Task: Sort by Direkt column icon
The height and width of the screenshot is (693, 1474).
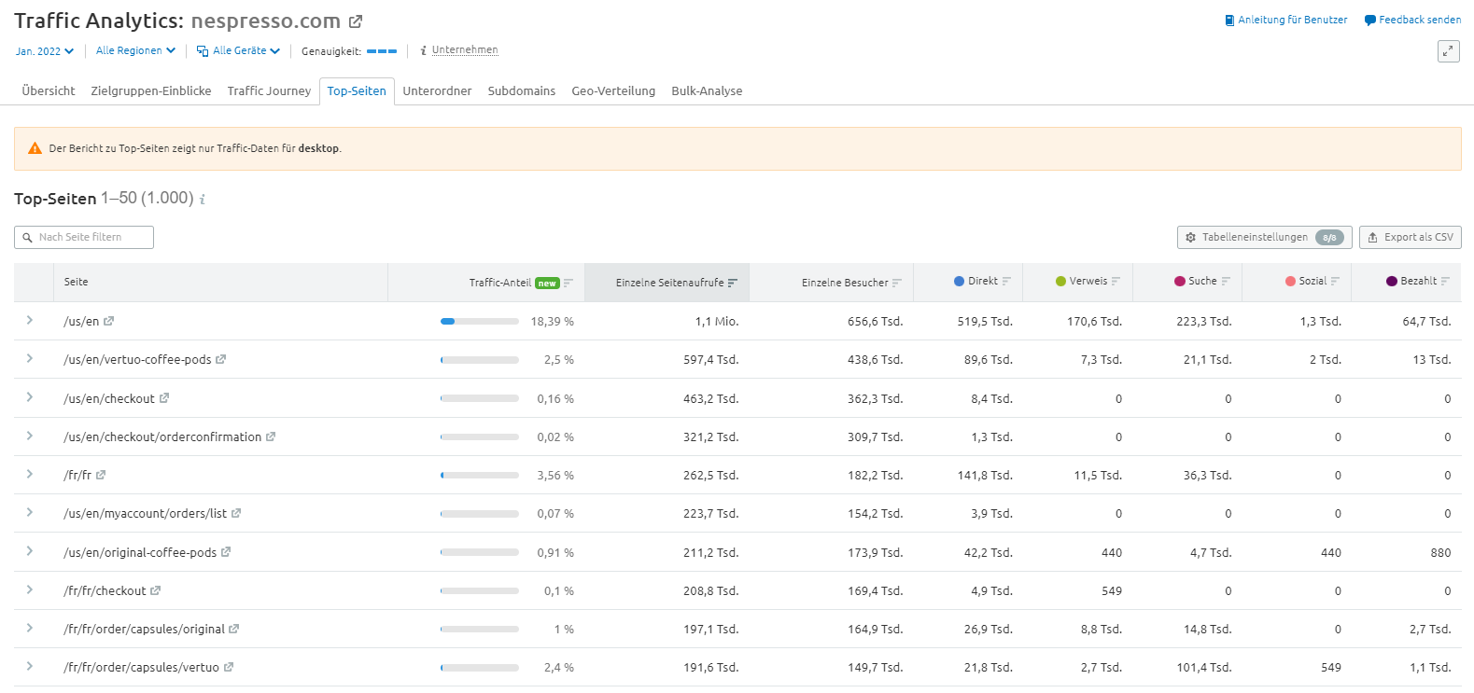Action: coord(1006,281)
